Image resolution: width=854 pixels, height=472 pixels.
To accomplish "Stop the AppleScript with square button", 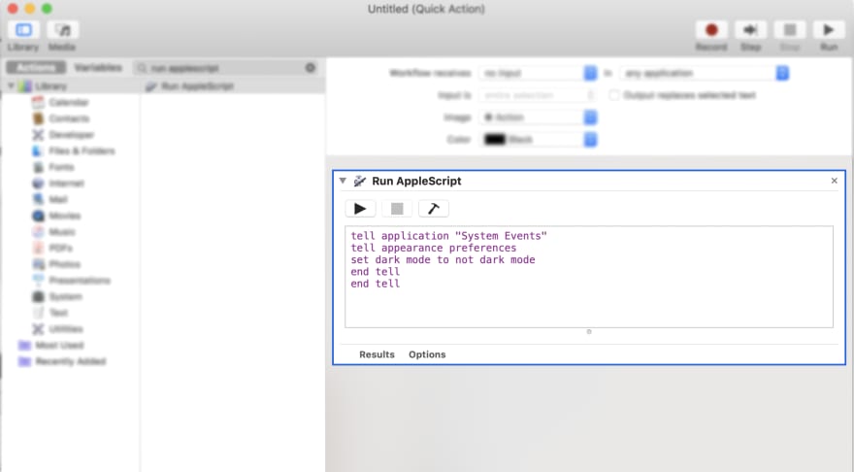I will click(397, 209).
